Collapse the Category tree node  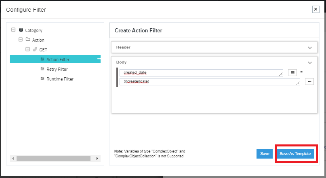pyautogui.click(x=14, y=30)
